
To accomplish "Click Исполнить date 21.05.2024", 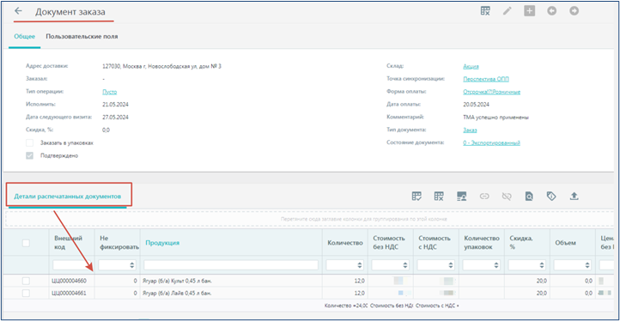I will pyautogui.click(x=115, y=105).
